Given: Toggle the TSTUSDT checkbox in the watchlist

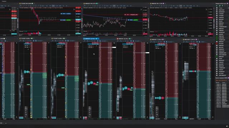Looking at the screenshot, I should click(x=217, y=16).
